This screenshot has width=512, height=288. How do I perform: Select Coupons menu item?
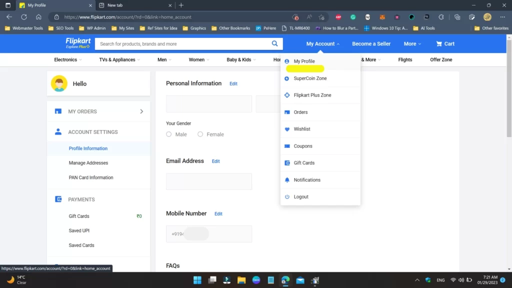pyautogui.click(x=320, y=146)
